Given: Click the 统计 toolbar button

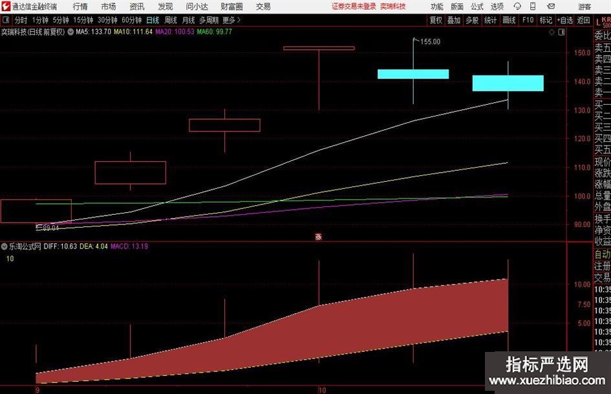Looking at the screenshot, I should pyautogui.click(x=491, y=20).
